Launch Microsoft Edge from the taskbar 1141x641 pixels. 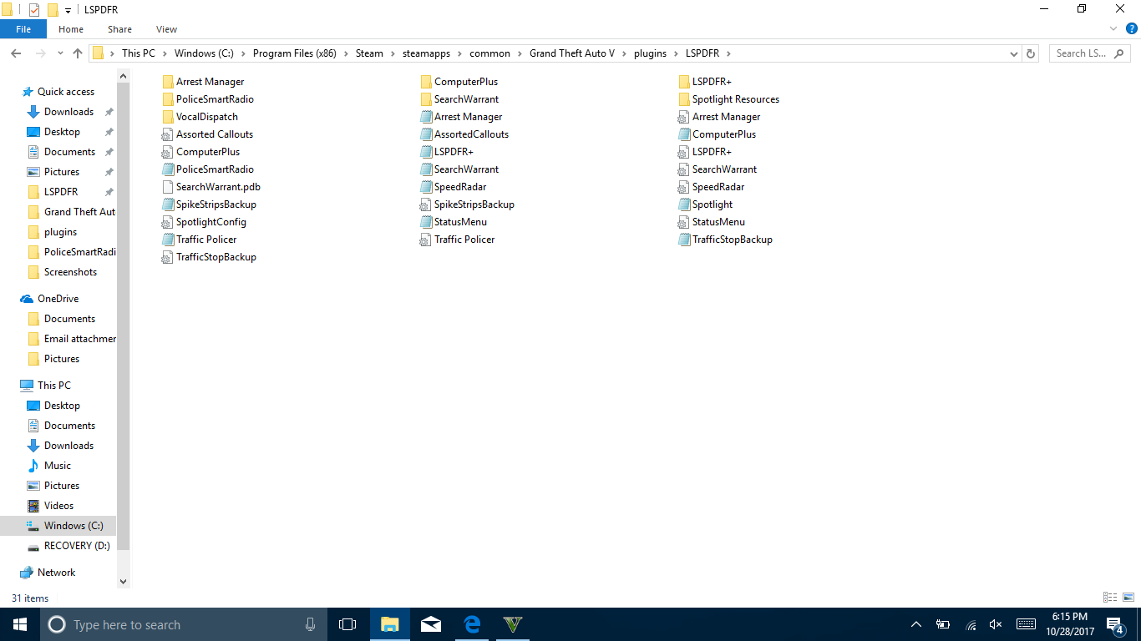(x=472, y=624)
